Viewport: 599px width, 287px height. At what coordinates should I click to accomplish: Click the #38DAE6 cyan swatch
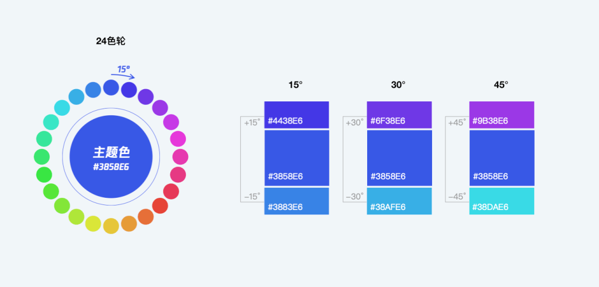coord(501,201)
